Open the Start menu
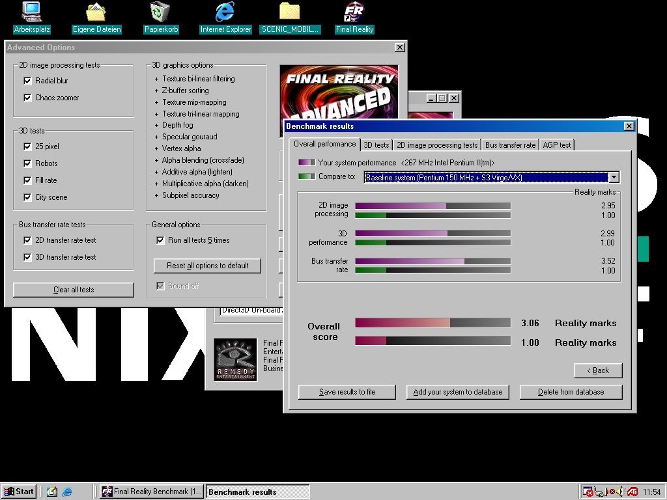Viewport: 667px width, 500px height. (x=18, y=492)
